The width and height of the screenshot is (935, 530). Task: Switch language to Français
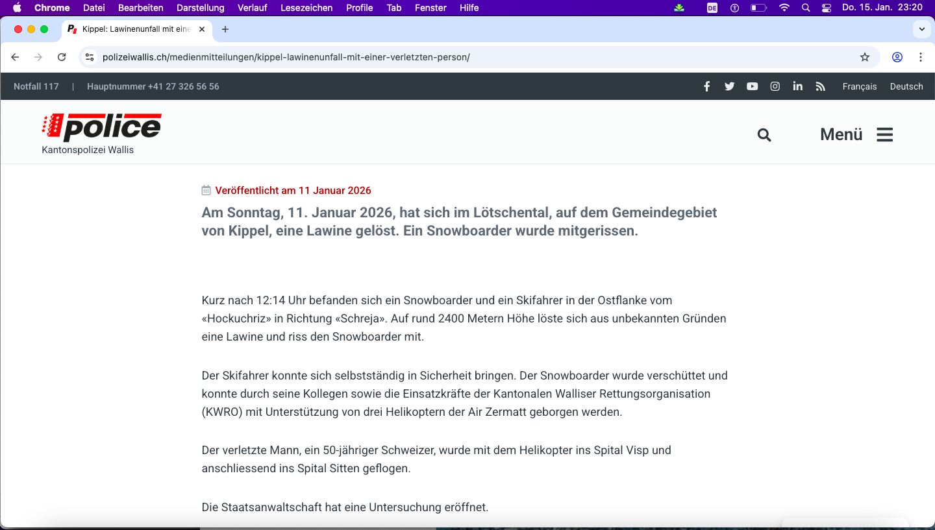859,86
